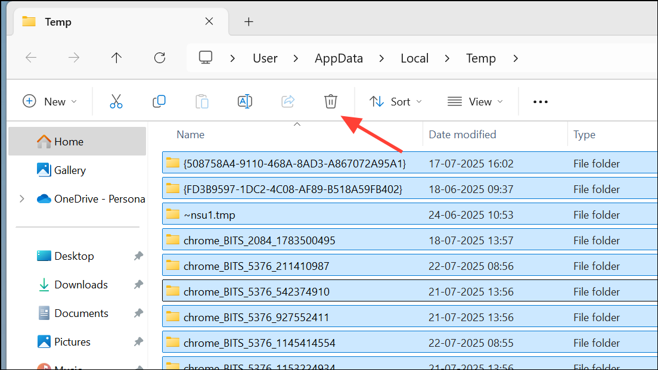658x370 pixels.
Task: Copy the selected items
Action: [159, 101]
